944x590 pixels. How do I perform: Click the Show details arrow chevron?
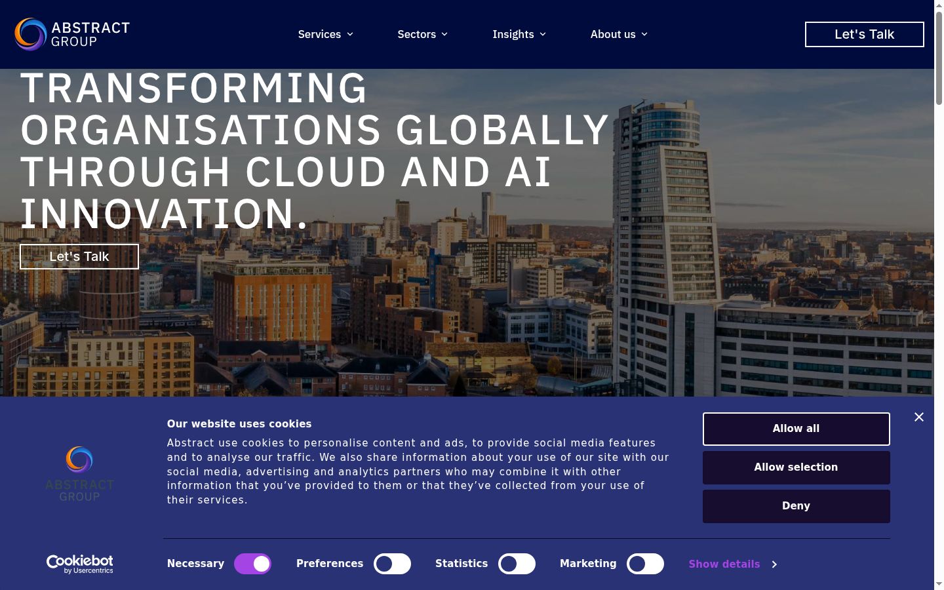pos(774,564)
